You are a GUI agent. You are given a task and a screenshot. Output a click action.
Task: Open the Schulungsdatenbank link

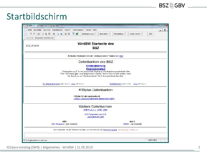[51, 84]
